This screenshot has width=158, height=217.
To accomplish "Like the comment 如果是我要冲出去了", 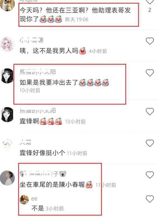I will tap(150, 73).
